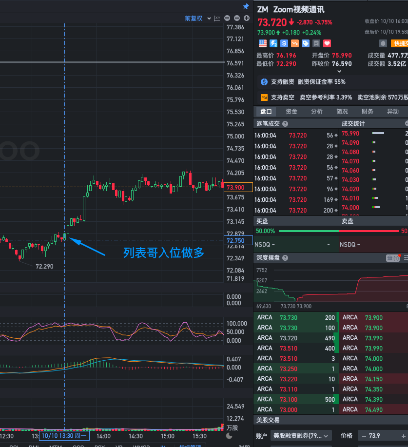Click the 买盘 header label

(262, 221)
